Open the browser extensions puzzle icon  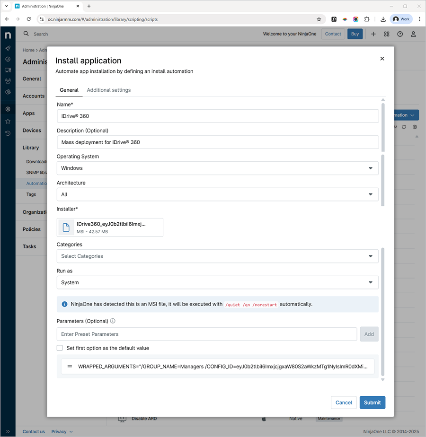pyautogui.click(x=367, y=19)
